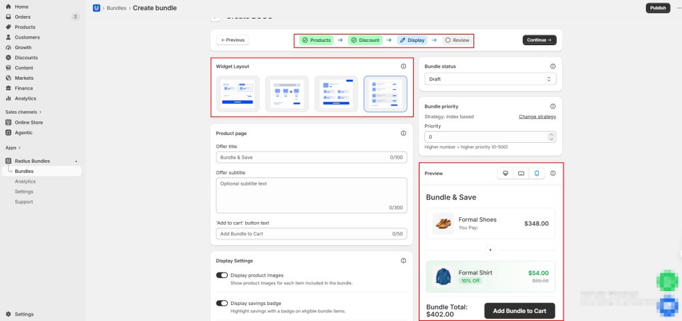This screenshot has width=682, height=321.
Task: Click the Markets globe icon
Action: (x=8, y=78)
